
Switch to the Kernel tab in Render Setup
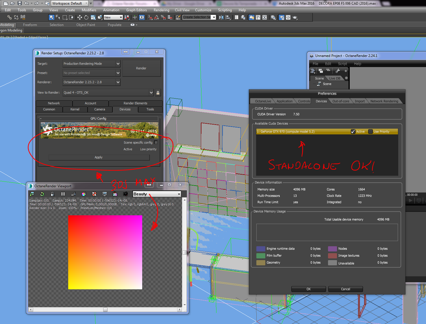pos(75,109)
